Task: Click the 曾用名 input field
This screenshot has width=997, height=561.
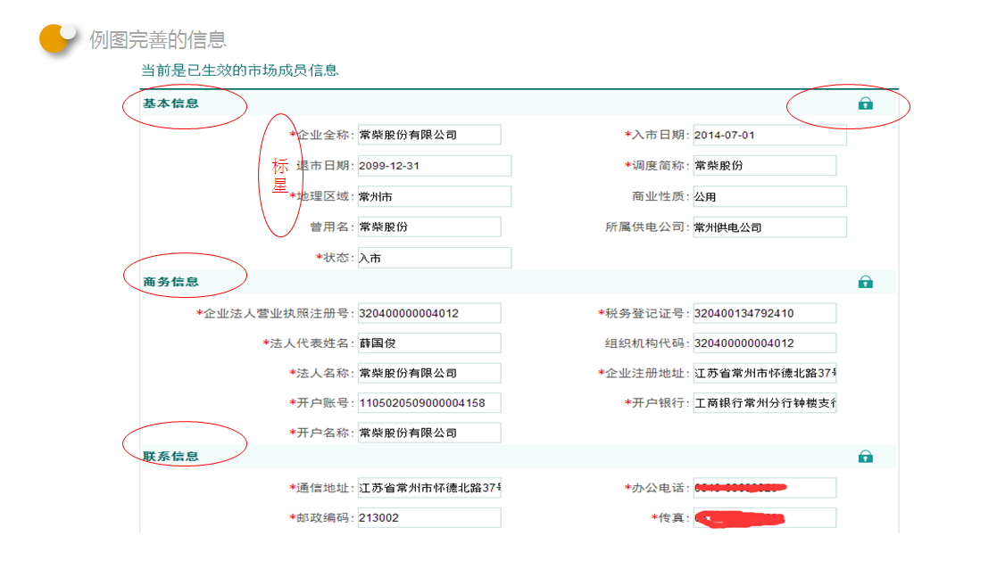Action: click(429, 227)
